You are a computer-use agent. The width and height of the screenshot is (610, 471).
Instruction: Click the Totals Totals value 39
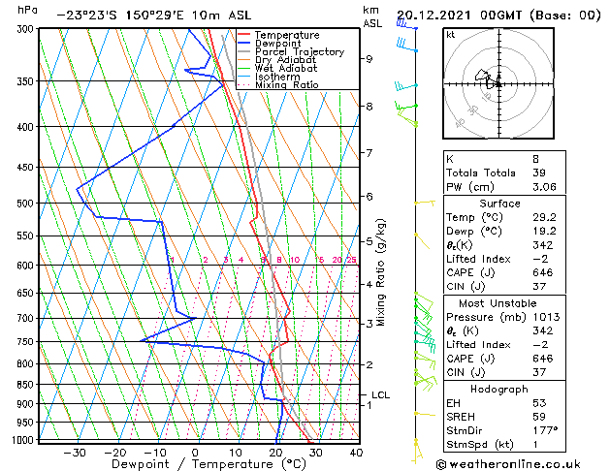[539, 173]
